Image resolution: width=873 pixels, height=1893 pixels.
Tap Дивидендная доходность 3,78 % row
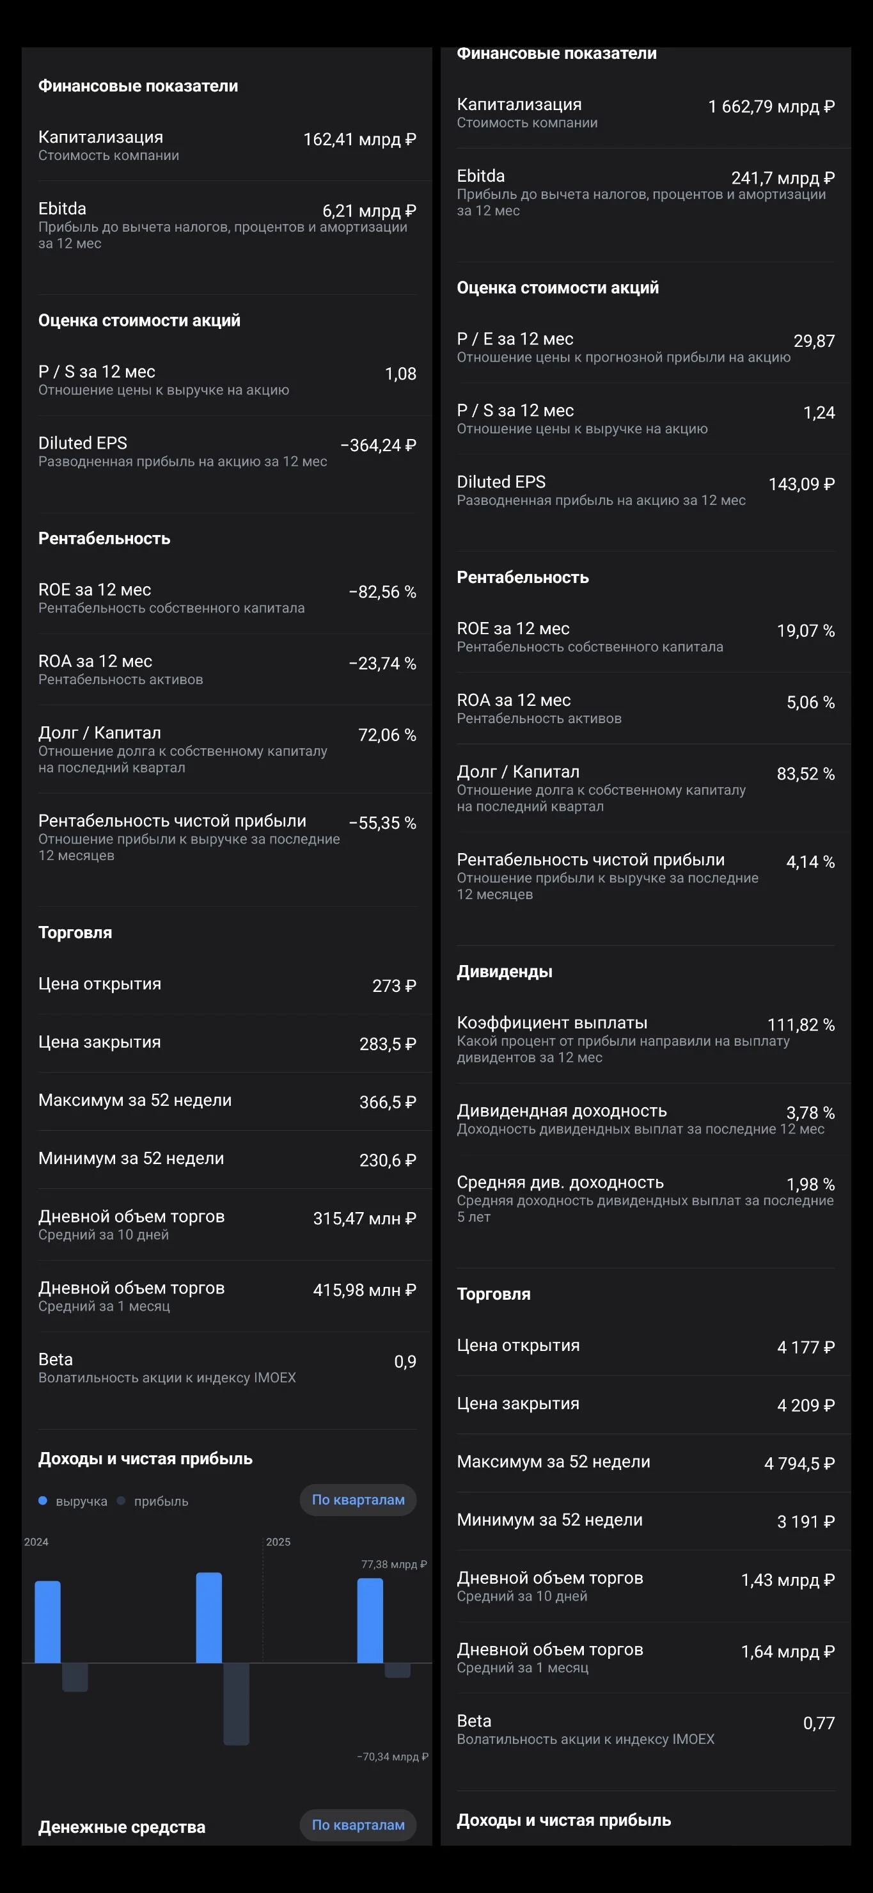(645, 1119)
